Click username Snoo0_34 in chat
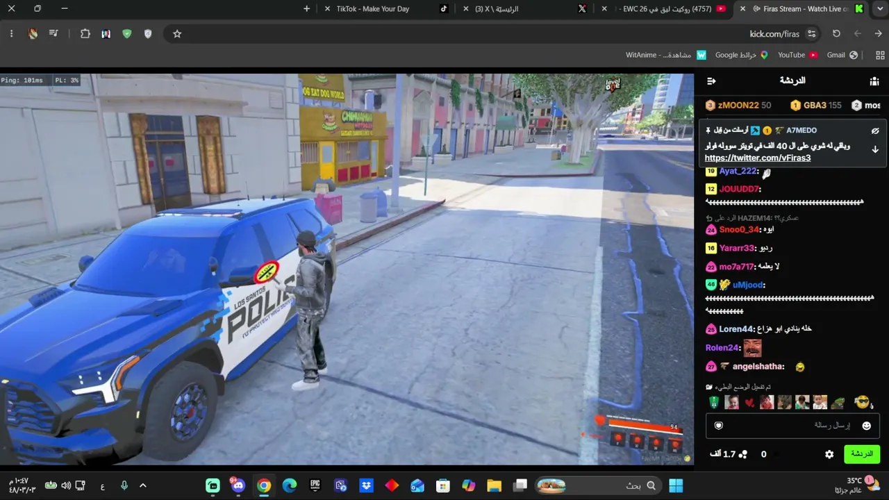Image resolution: width=889 pixels, height=500 pixels. pyautogui.click(x=739, y=230)
